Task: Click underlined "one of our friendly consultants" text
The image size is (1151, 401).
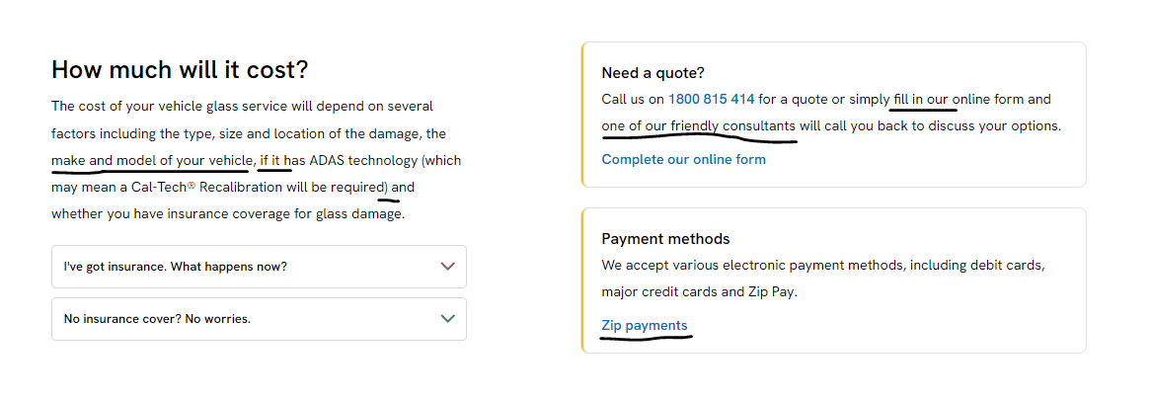Action: pos(698,126)
